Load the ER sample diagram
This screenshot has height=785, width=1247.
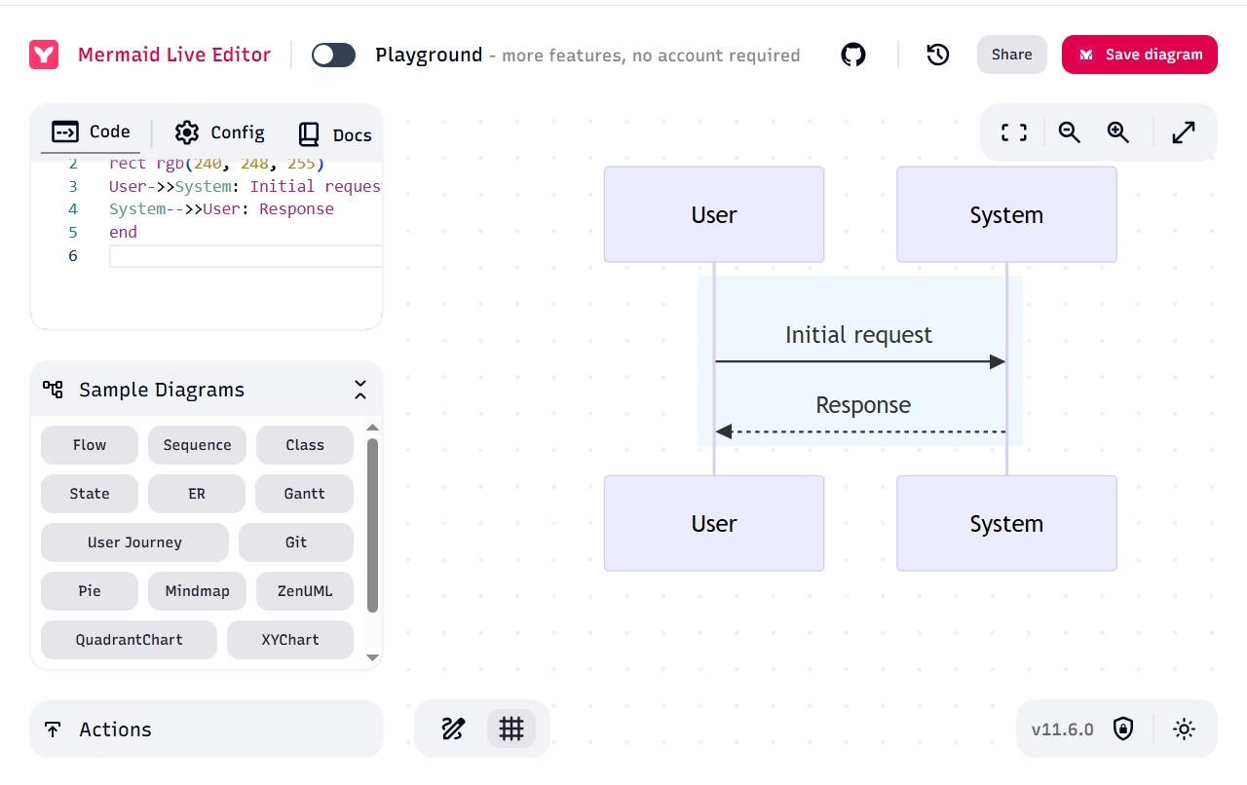coord(197,494)
